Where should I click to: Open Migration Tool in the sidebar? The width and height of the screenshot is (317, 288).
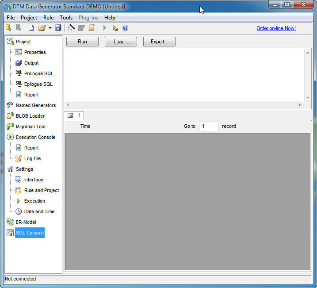pos(31,127)
